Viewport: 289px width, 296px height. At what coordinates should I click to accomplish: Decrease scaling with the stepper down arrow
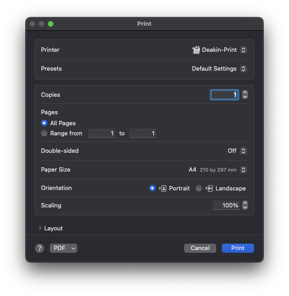[245, 207]
